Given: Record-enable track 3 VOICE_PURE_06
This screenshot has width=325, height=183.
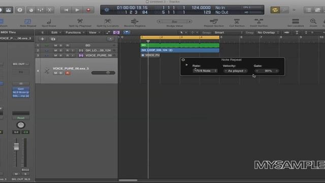Looking at the screenshot, I should point(68,55).
